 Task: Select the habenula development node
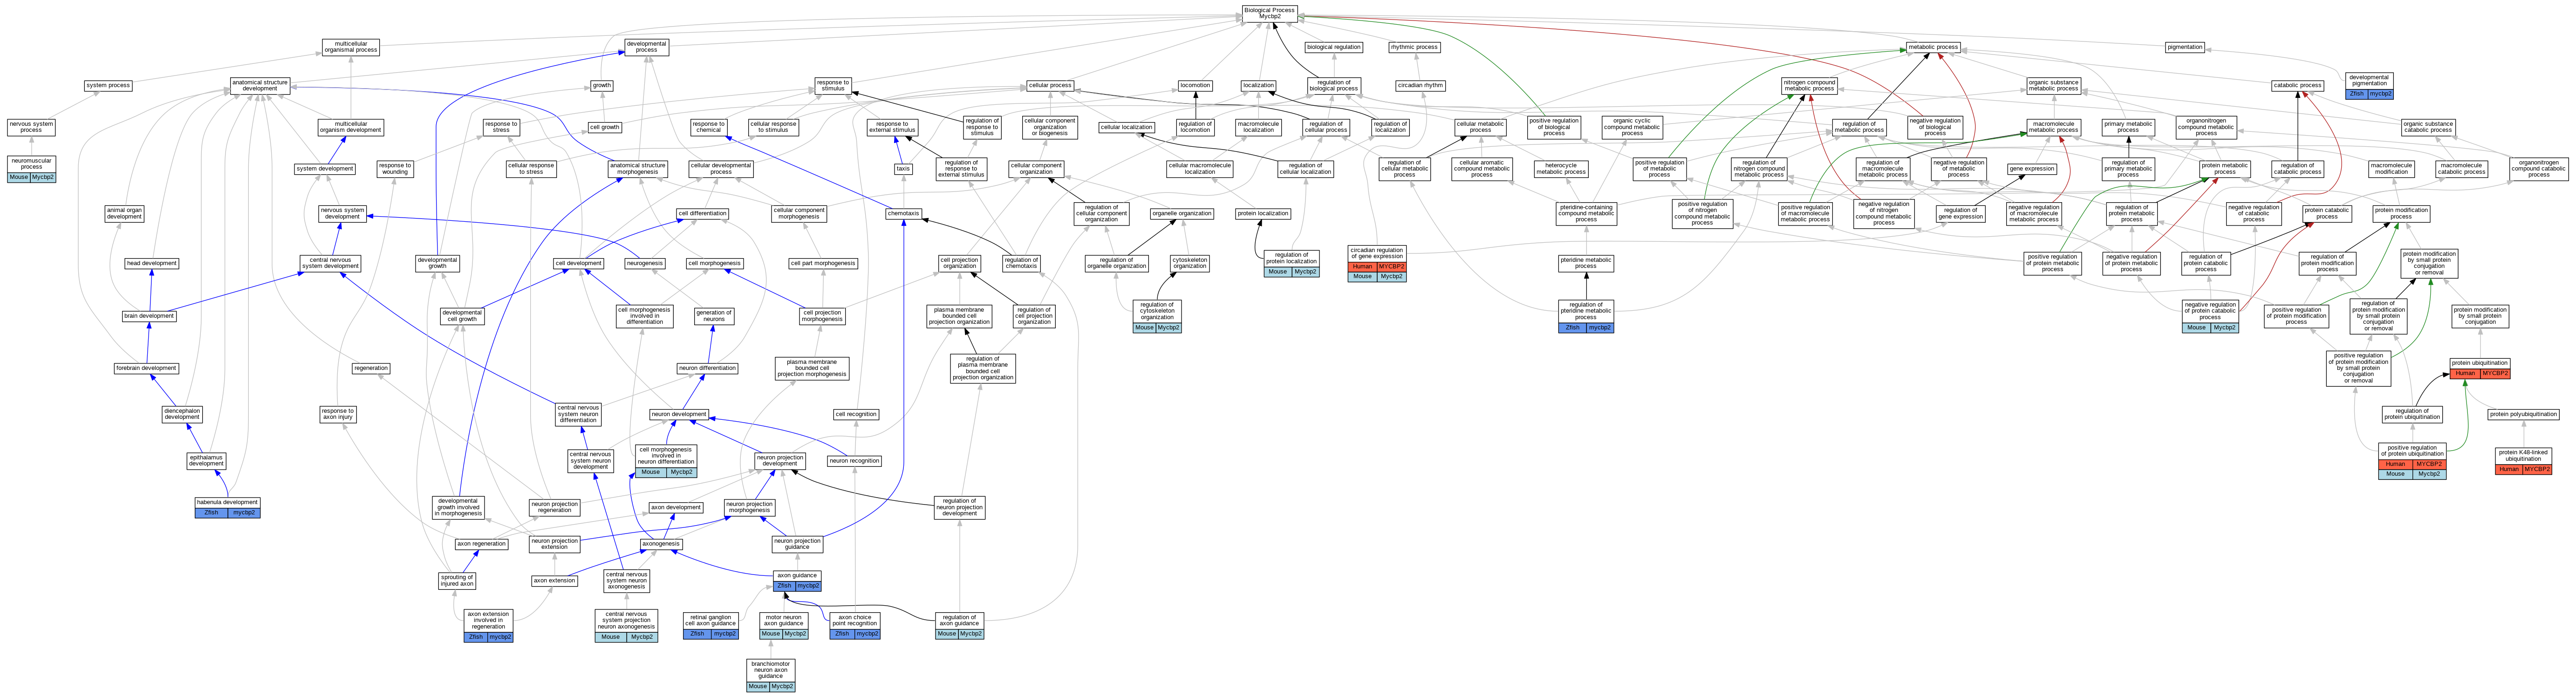pos(227,502)
